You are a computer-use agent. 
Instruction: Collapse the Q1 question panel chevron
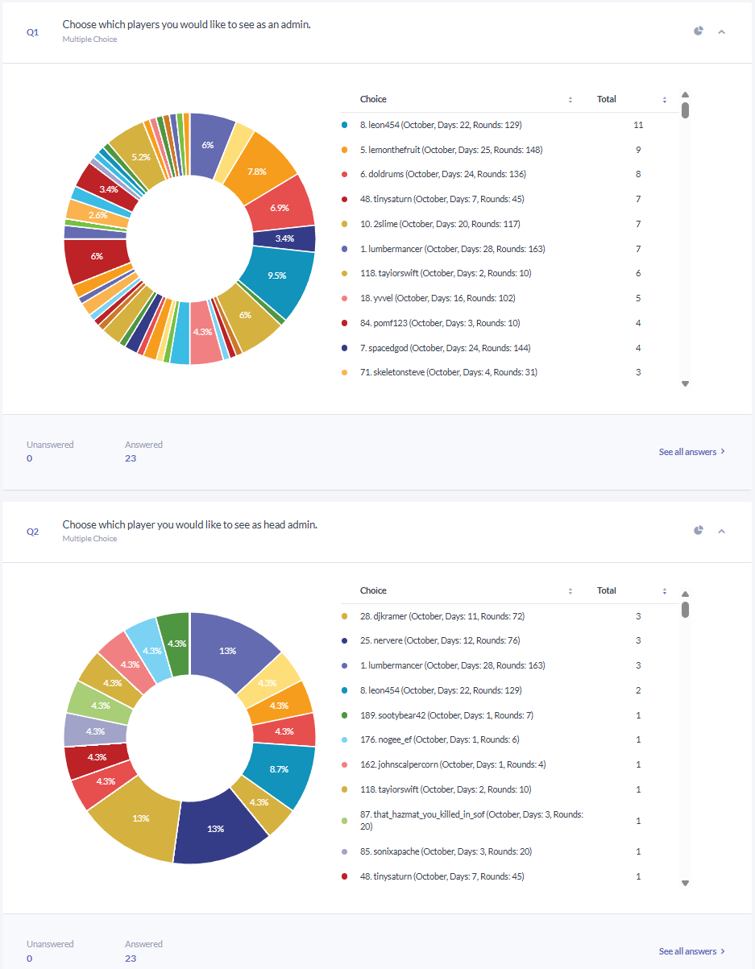pos(721,32)
